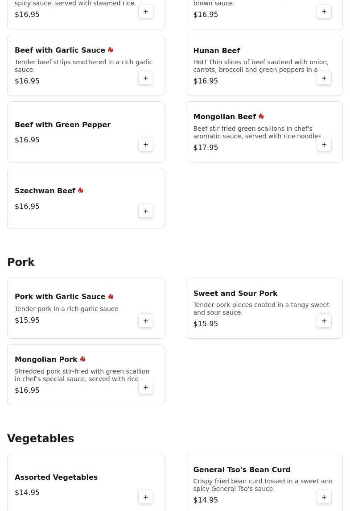Viewport: 350px width, 511px height.
Task: Click the Beef with Green Pepper title
Action: [62, 125]
